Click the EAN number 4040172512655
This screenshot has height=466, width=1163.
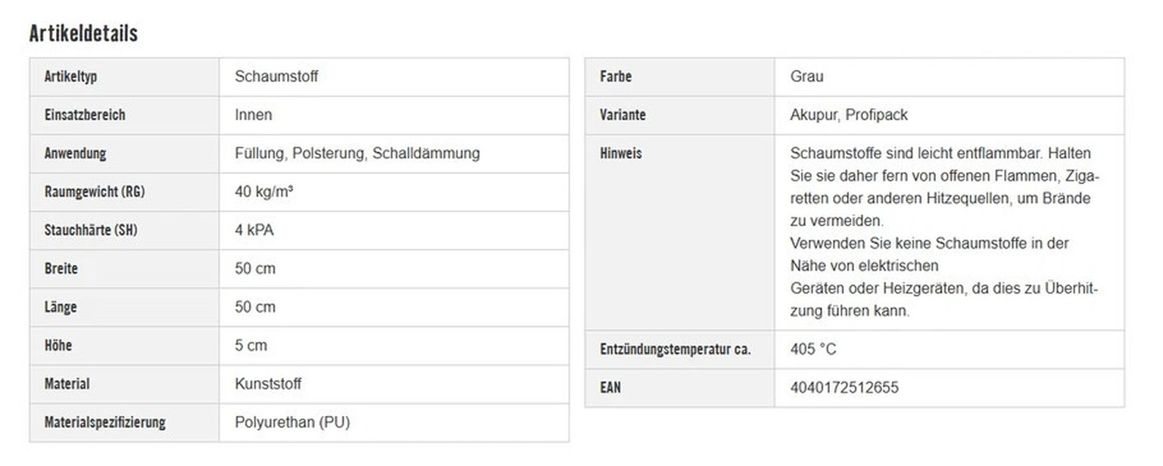pyautogui.click(x=844, y=388)
